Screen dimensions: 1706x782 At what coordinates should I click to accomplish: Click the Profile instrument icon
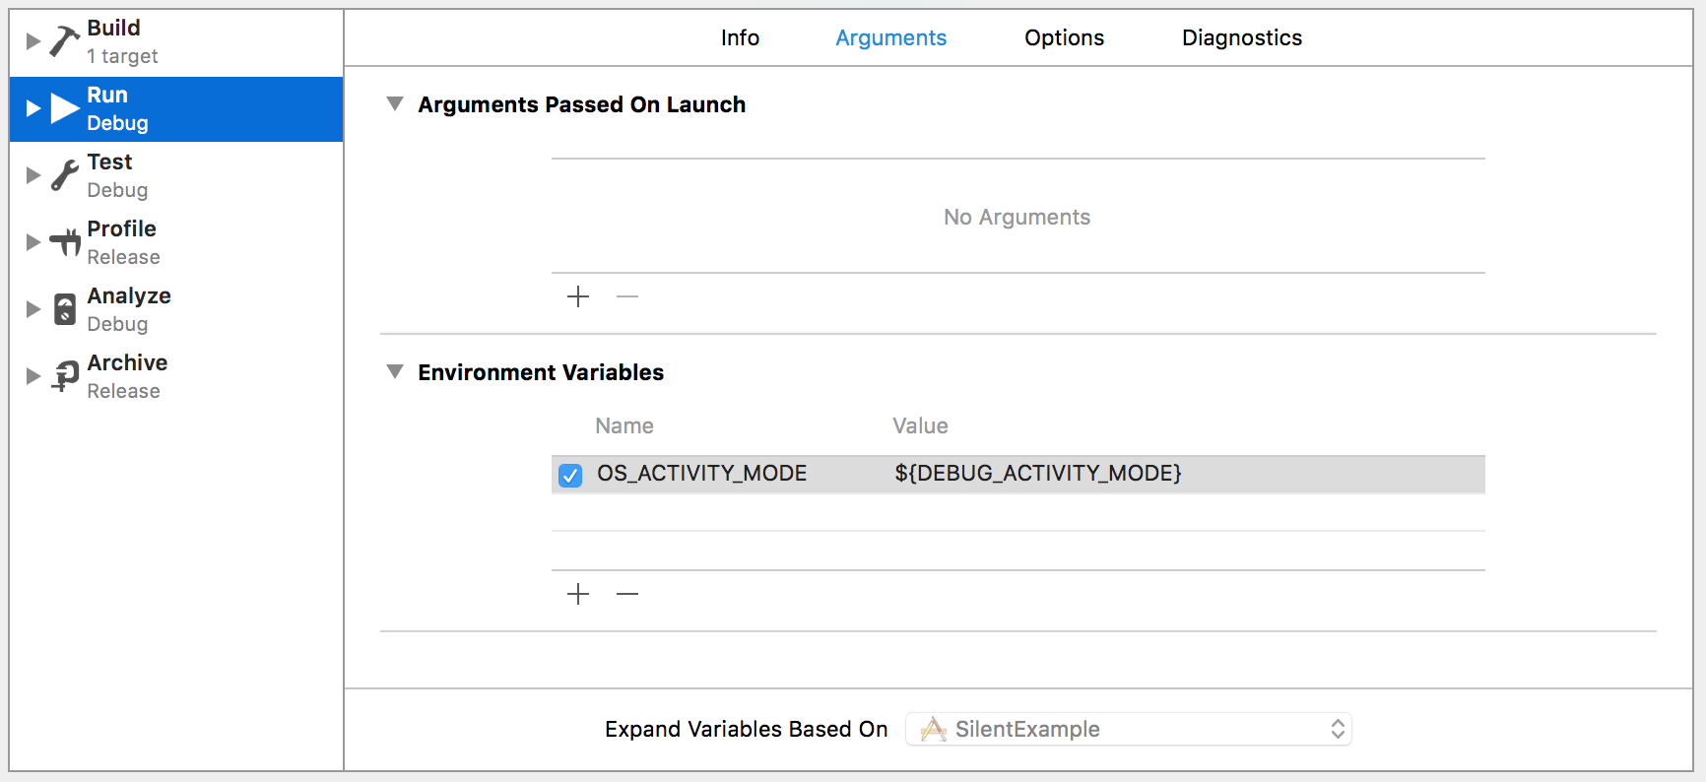click(65, 241)
